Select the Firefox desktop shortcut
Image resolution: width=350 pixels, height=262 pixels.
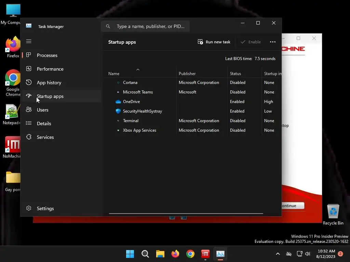13,47
